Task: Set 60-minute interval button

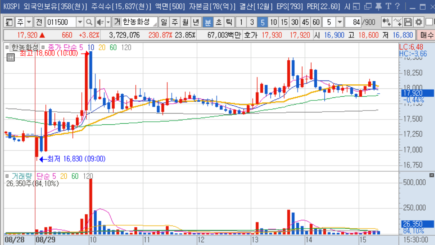Action: tap(316, 22)
